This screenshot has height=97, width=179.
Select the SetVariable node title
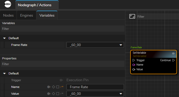click(x=139, y=53)
